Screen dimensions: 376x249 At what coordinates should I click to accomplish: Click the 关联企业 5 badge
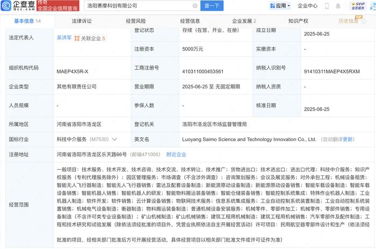(x=90, y=38)
